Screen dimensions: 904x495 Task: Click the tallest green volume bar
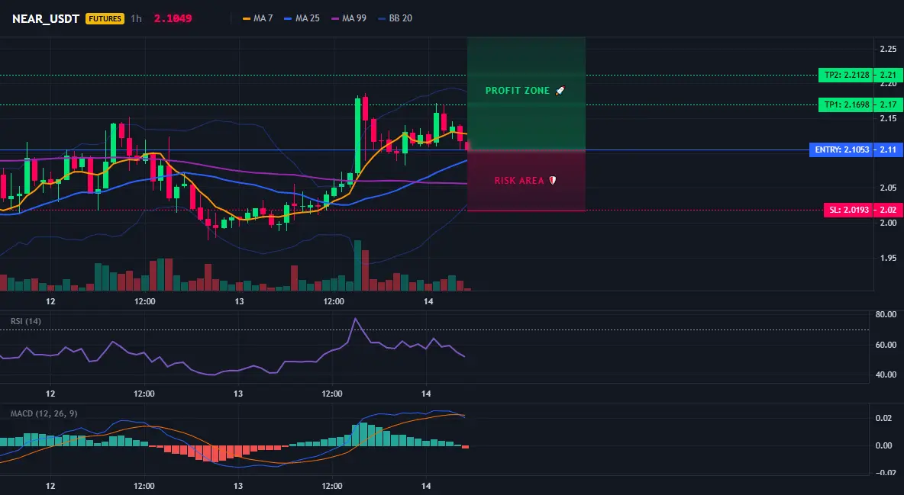click(357, 265)
